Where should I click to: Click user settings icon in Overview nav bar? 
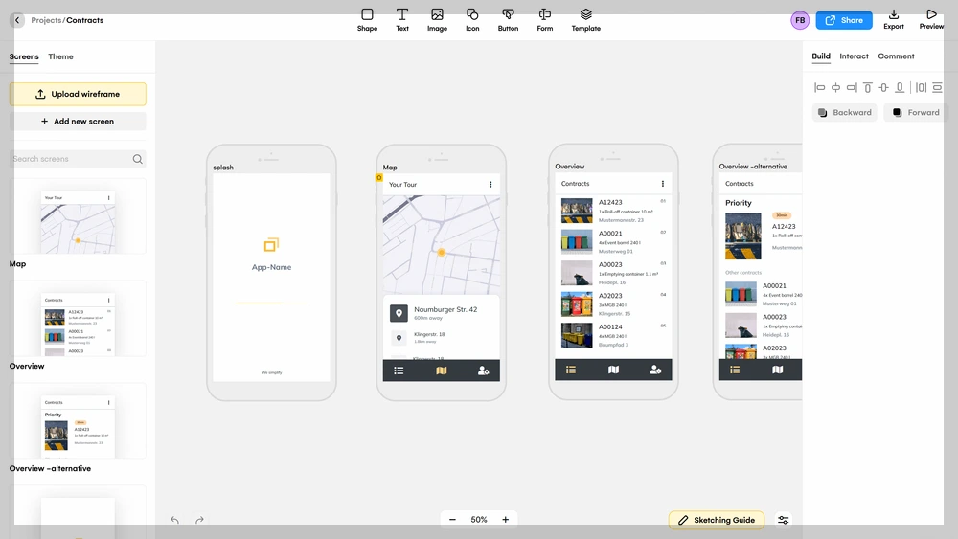[x=655, y=370]
